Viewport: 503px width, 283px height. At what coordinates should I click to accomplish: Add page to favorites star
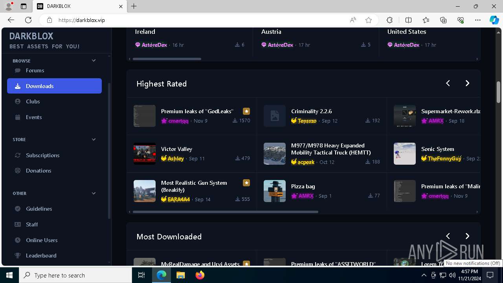(369, 20)
